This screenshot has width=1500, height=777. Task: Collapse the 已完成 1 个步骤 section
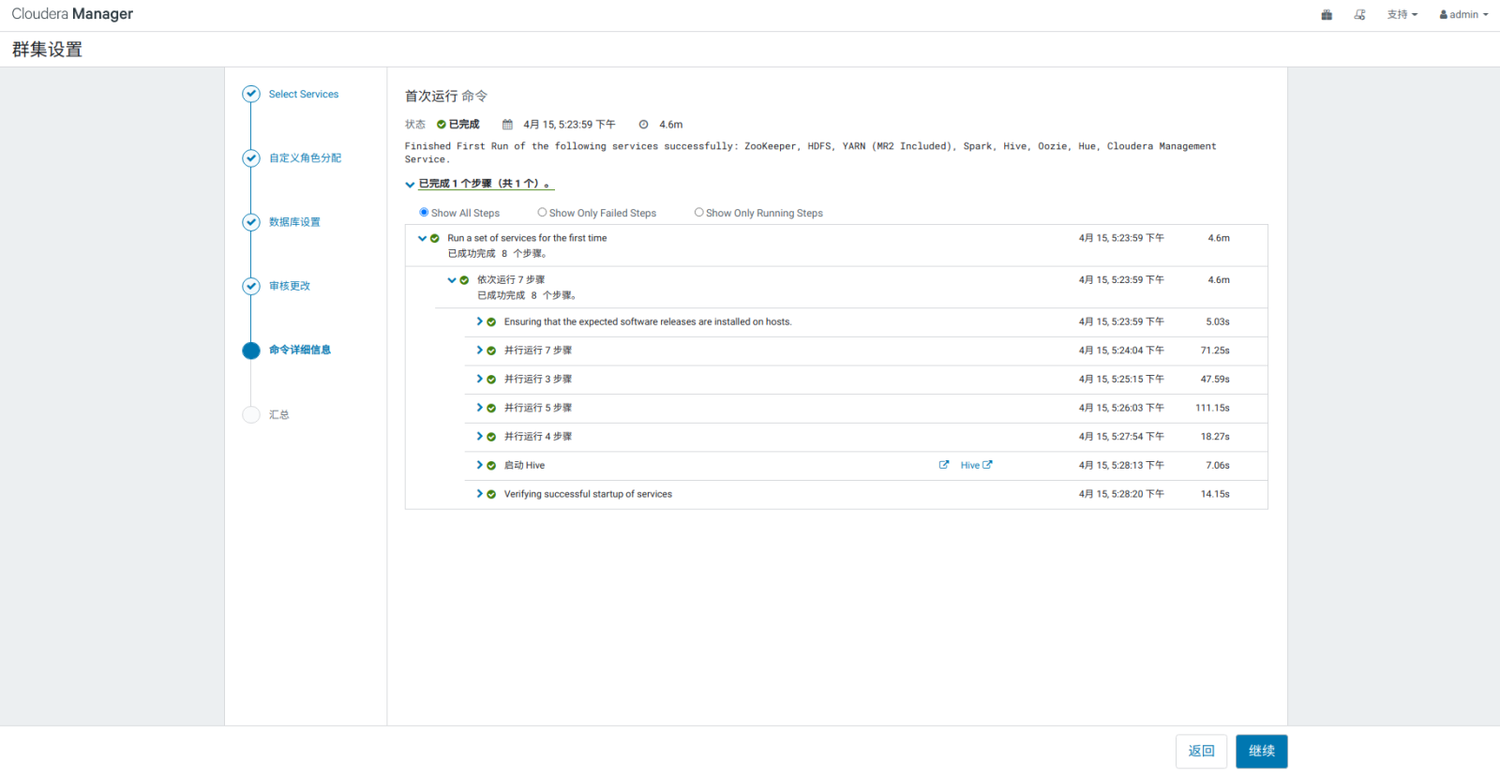click(410, 185)
